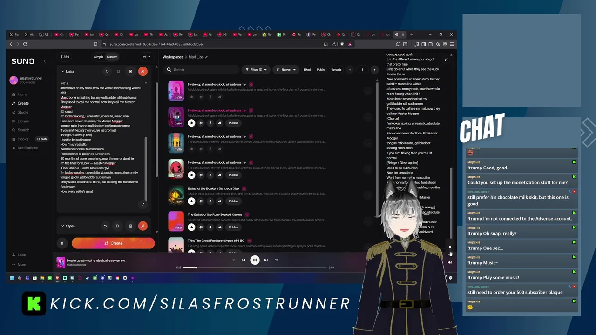Pause the playing song
Screen dimensions: 596x335
click(x=255, y=260)
